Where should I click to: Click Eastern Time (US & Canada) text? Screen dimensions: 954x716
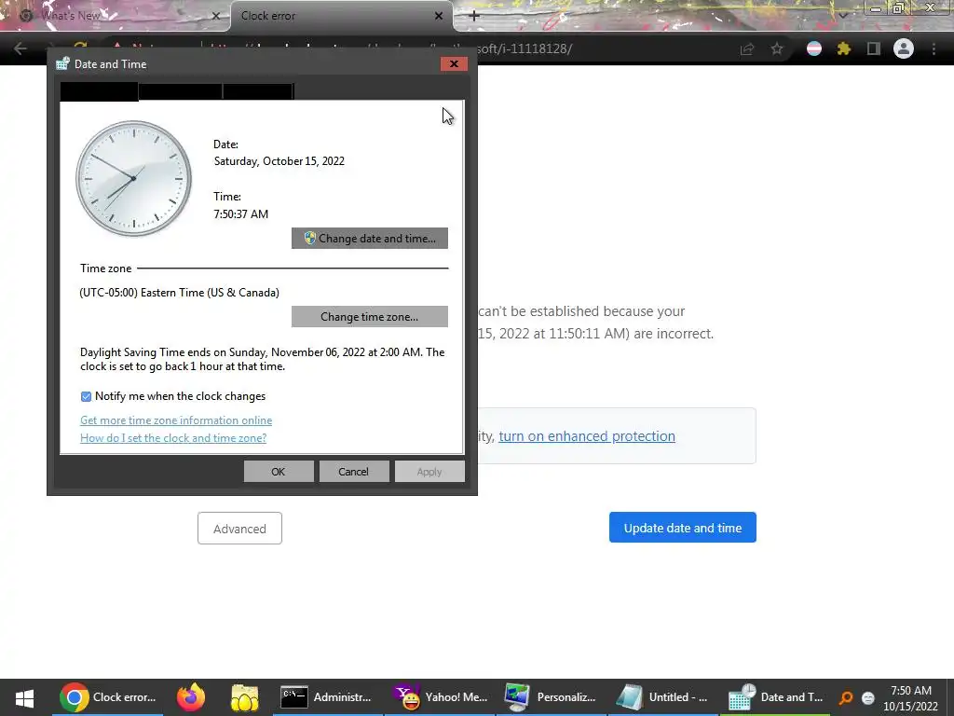pyautogui.click(x=180, y=292)
